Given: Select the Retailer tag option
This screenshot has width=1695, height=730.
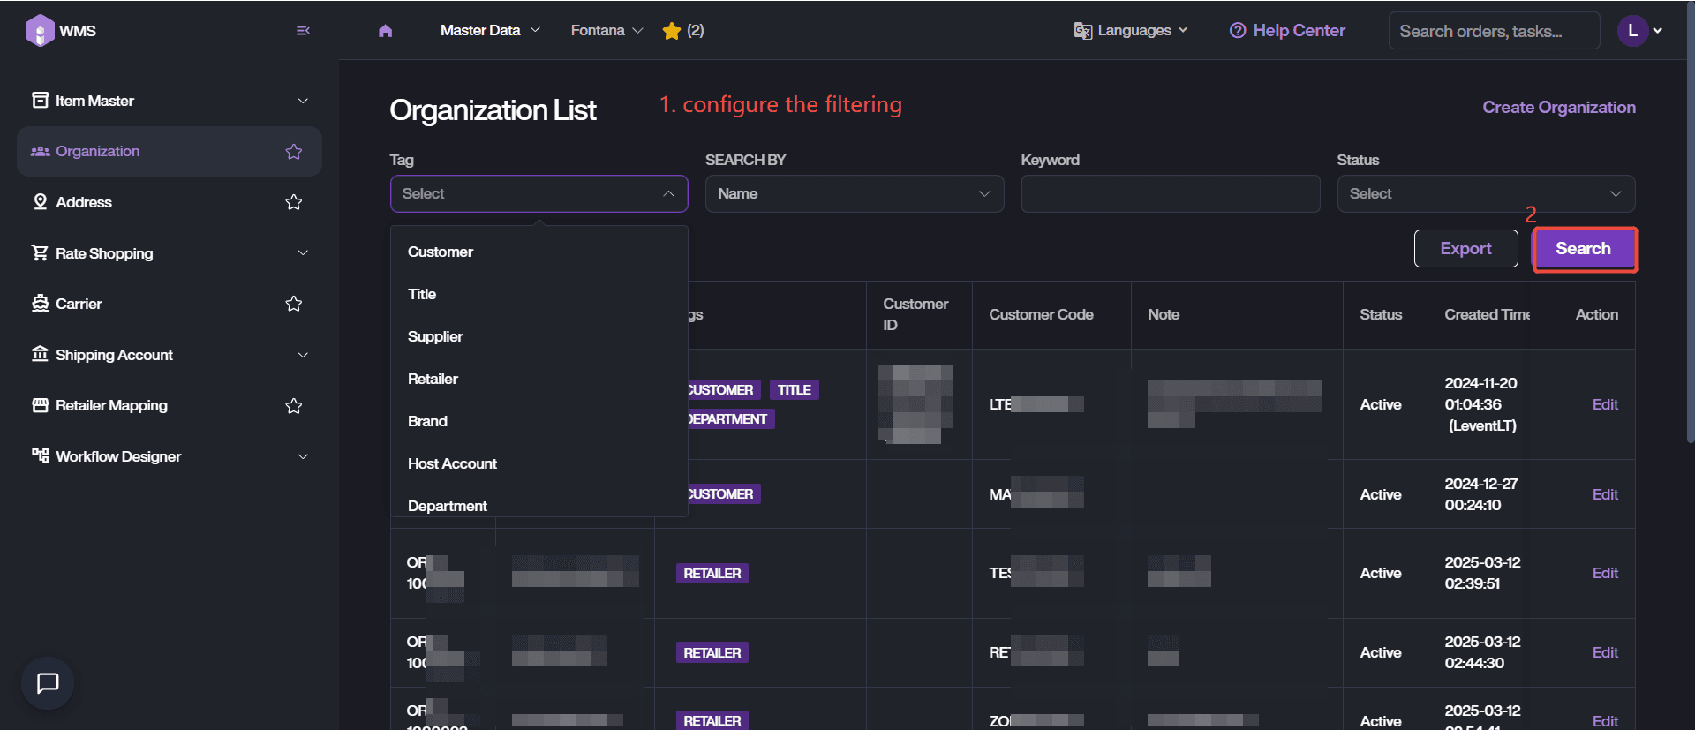Looking at the screenshot, I should pyautogui.click(x=433, y=379).
